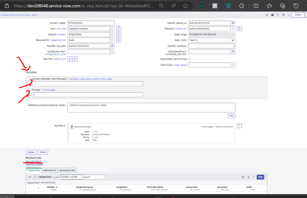Expand the Number search field dropdown
307x198 pixels.
(71, 177)
